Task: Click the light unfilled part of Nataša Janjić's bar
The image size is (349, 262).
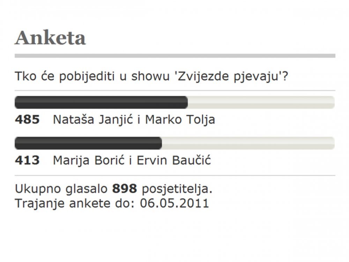Action: (261, 102)
